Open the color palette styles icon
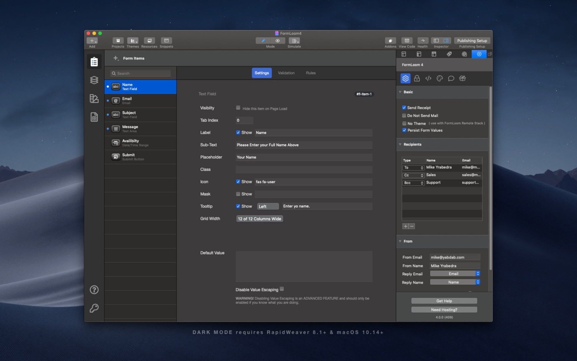This screenshot has width=577, height=361. coord(440,78)
